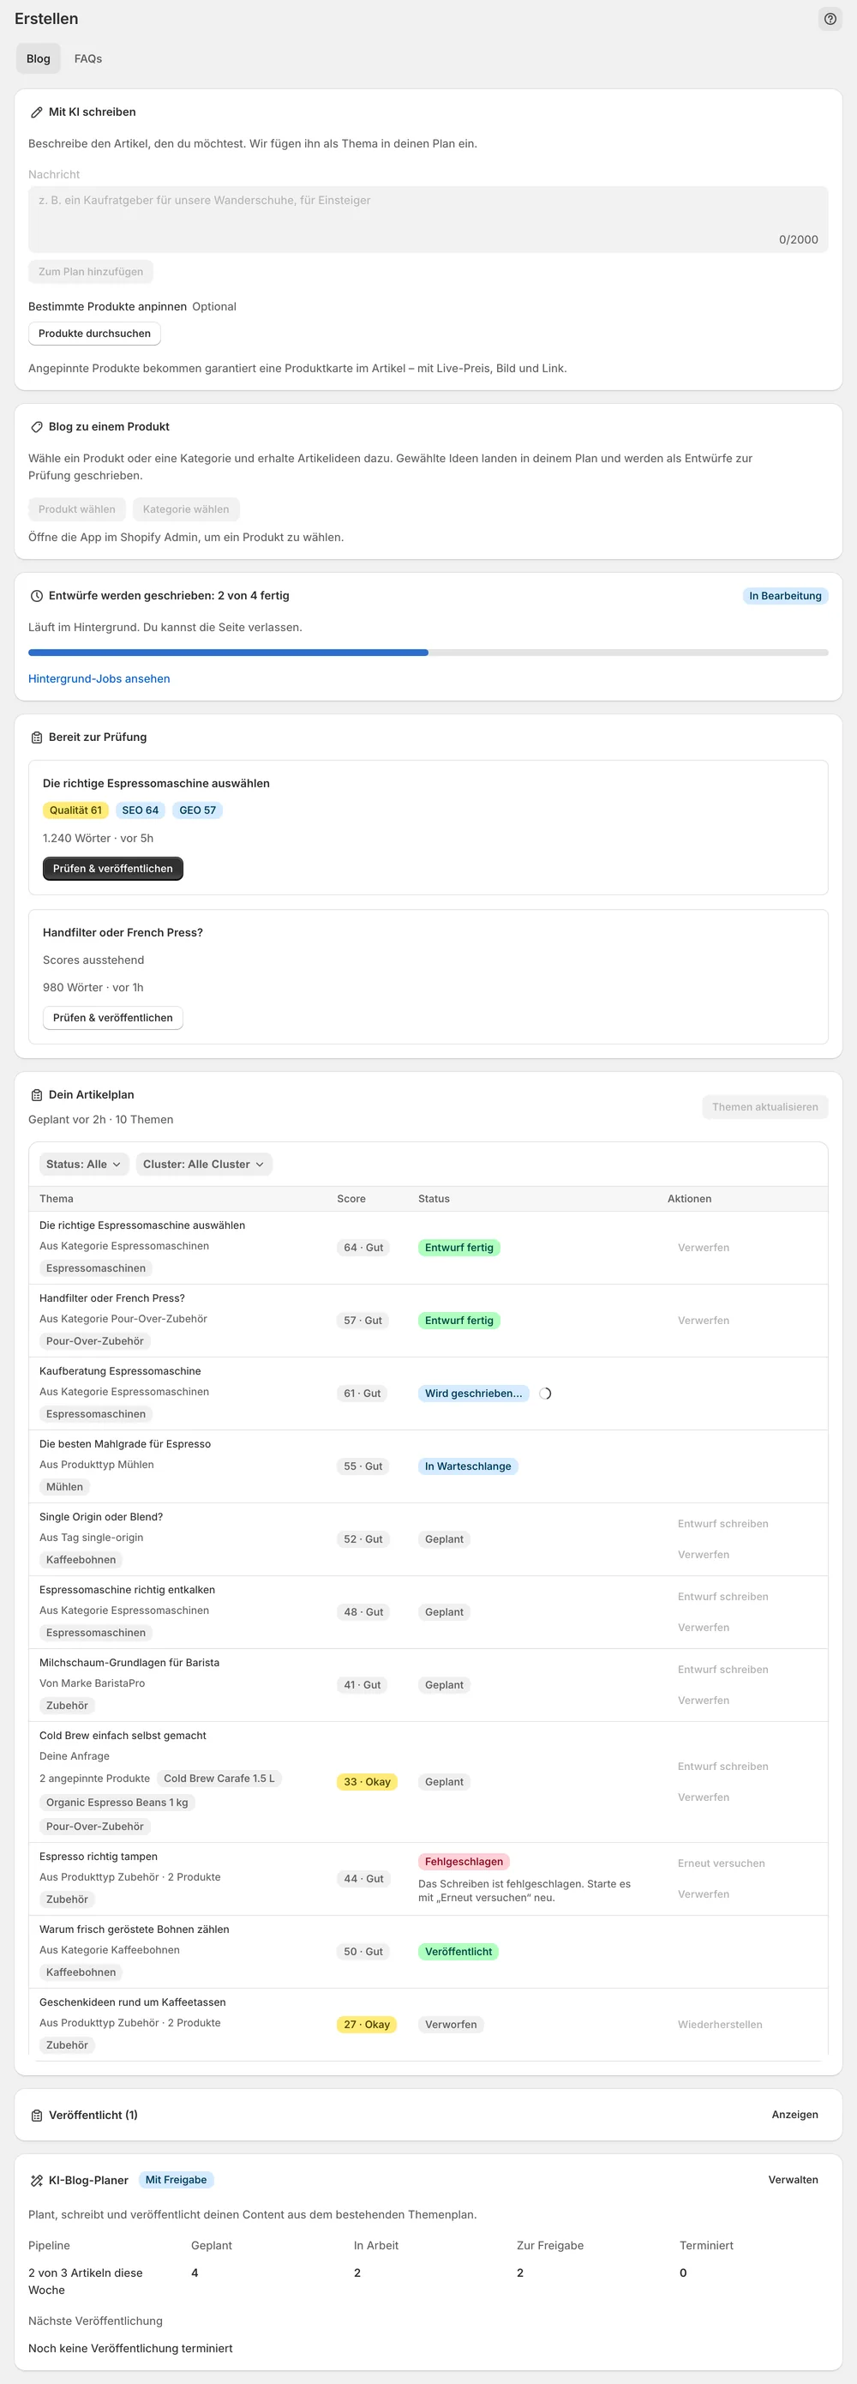Click Prüfen & veröffentlichen for Espressomaschine draft
This screenshot has width=857, height=2384.
[113, 868]
